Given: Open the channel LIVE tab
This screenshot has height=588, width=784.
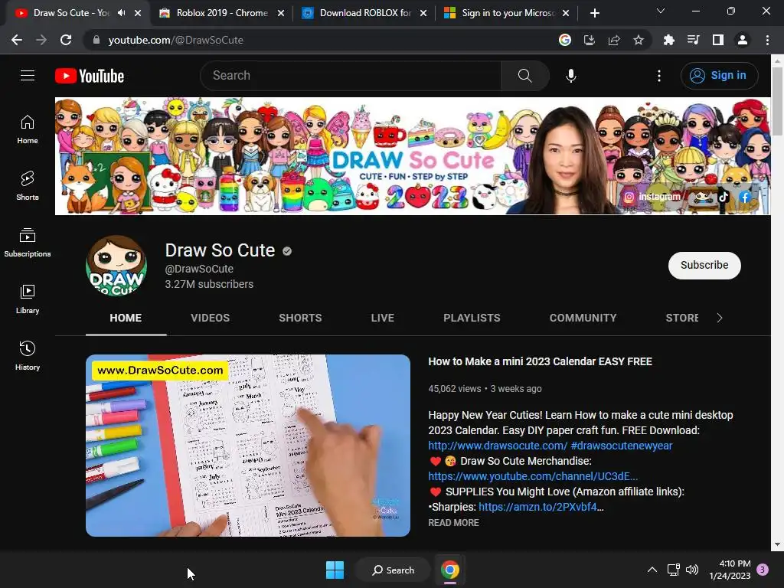Looking at the screenshot, I should tap(383, 318).
